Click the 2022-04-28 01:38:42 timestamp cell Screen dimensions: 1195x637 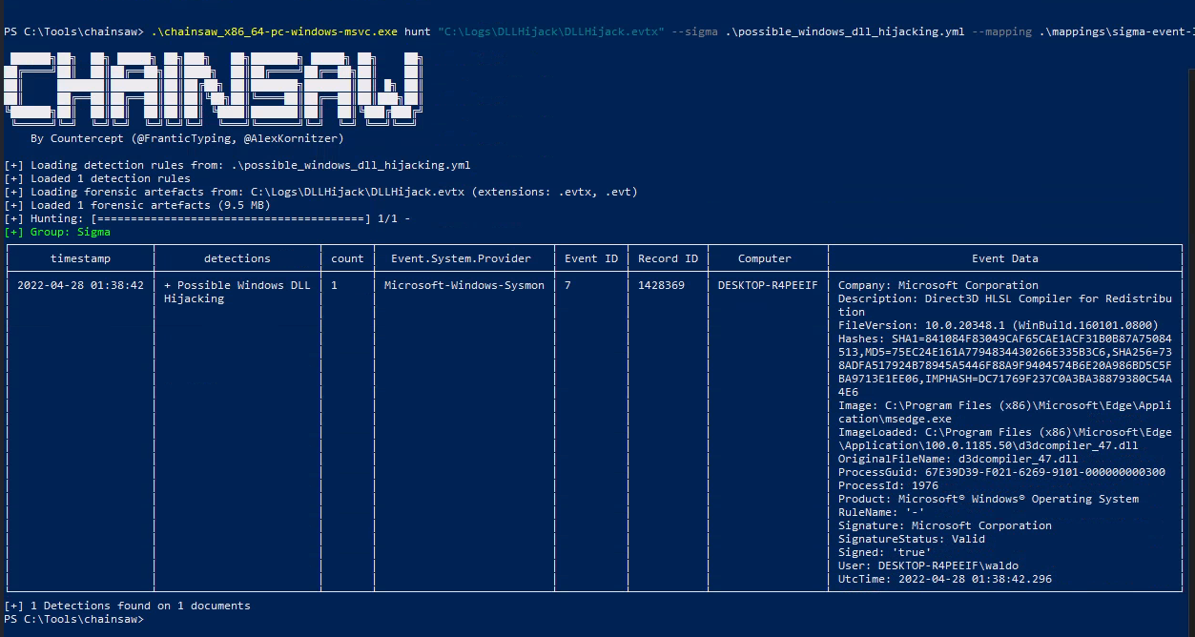80,285
